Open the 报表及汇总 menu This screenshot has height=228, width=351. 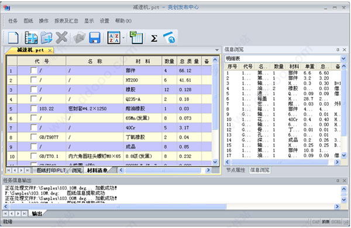coord(66,21)
